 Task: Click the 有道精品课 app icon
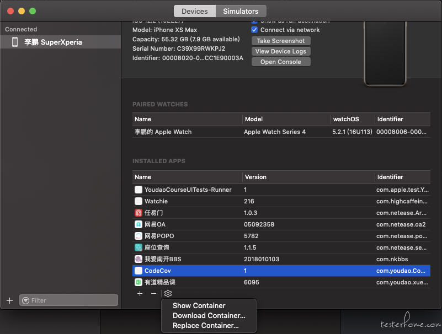tap(139, 282)
